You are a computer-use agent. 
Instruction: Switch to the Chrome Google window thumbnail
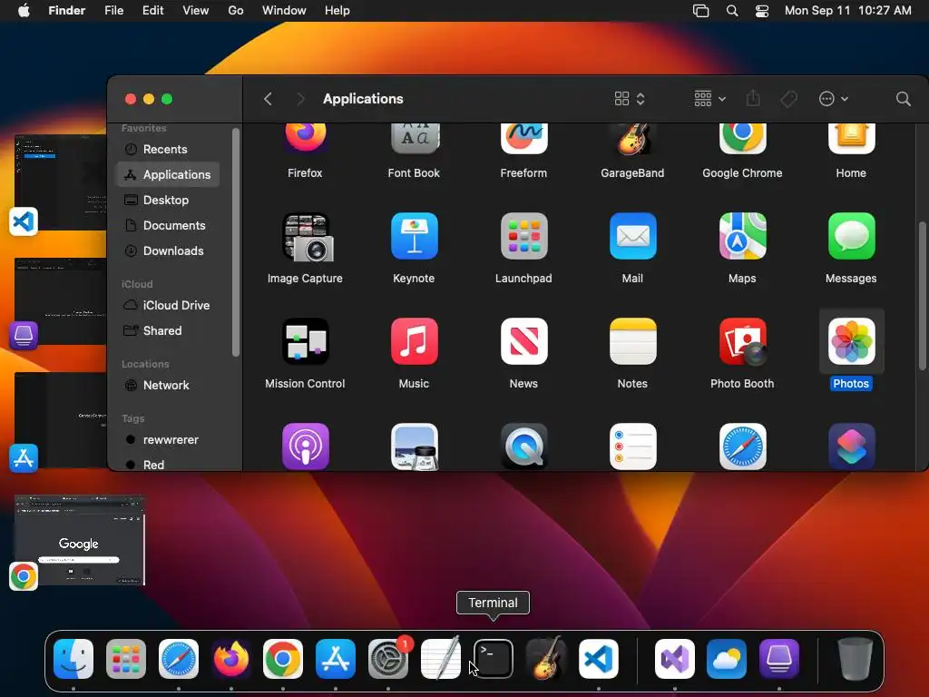coord(80,540)
